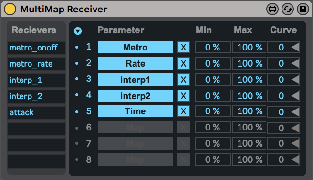Click the device hot-swap icon in title bar

(x=288, y=9)
